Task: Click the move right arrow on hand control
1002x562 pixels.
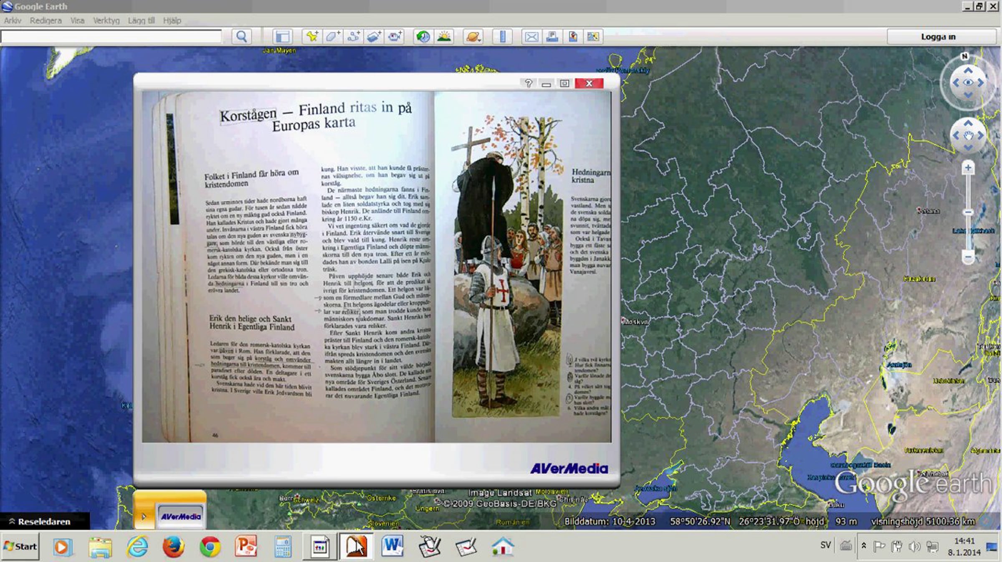Action: (x=980, y=135)
